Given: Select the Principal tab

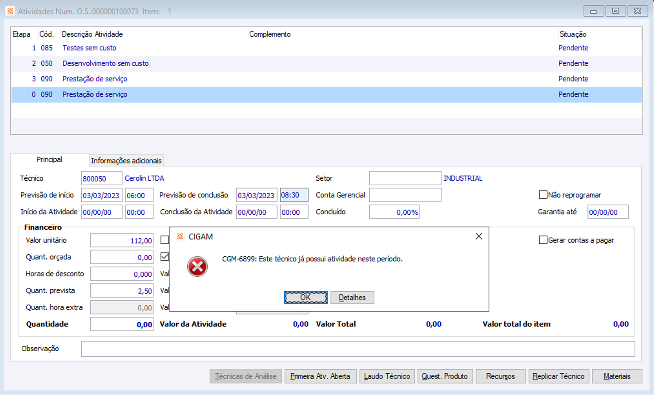Looking at the screenshot, I should click(49, 159).
